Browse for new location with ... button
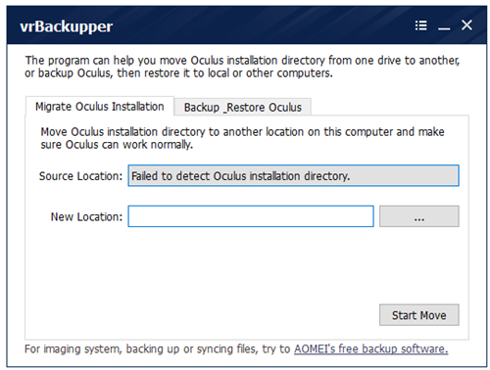The image size is (490, 370). (419, 216)
